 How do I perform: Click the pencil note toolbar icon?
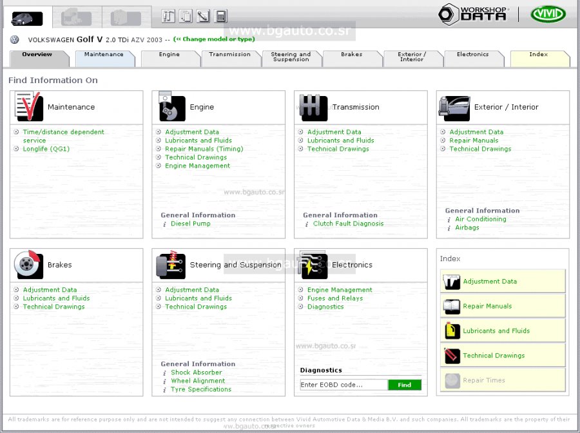204,16
